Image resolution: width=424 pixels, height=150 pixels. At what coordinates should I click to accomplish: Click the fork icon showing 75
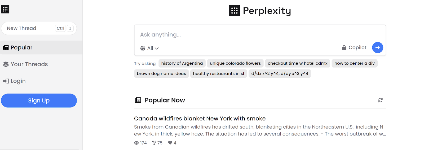pos(154,143)
